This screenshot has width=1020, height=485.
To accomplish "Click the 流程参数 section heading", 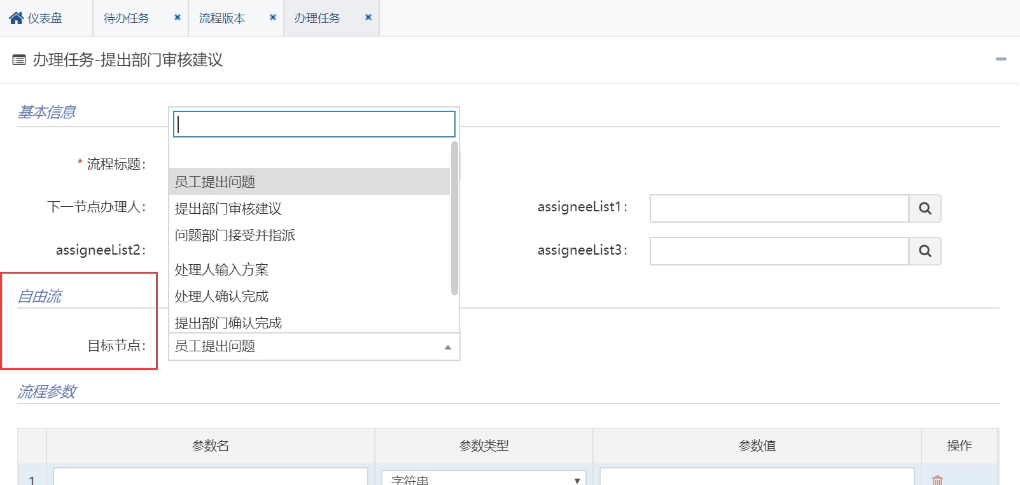I will point(46,391).
